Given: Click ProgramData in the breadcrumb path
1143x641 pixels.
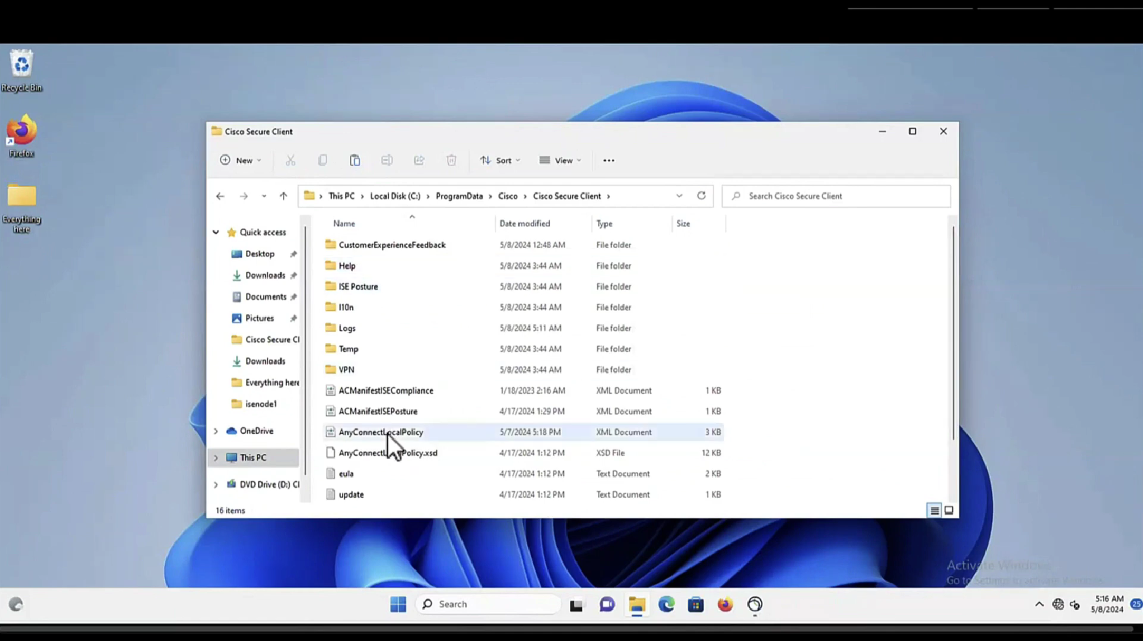Looking at the screenshot, I should 459,196.
